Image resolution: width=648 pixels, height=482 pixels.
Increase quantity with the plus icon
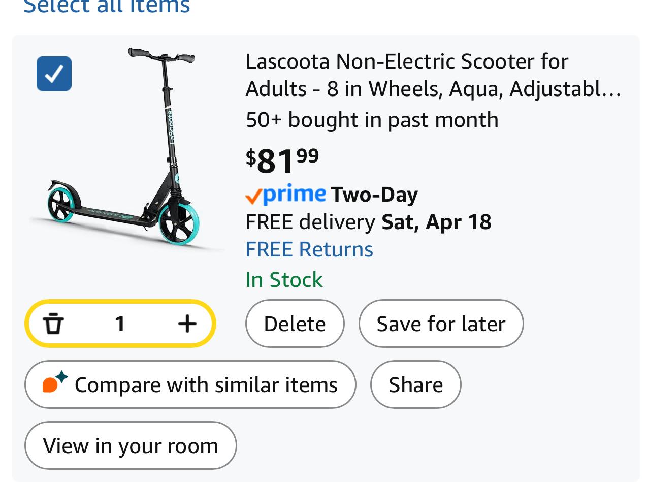click(x=187, y=324)
